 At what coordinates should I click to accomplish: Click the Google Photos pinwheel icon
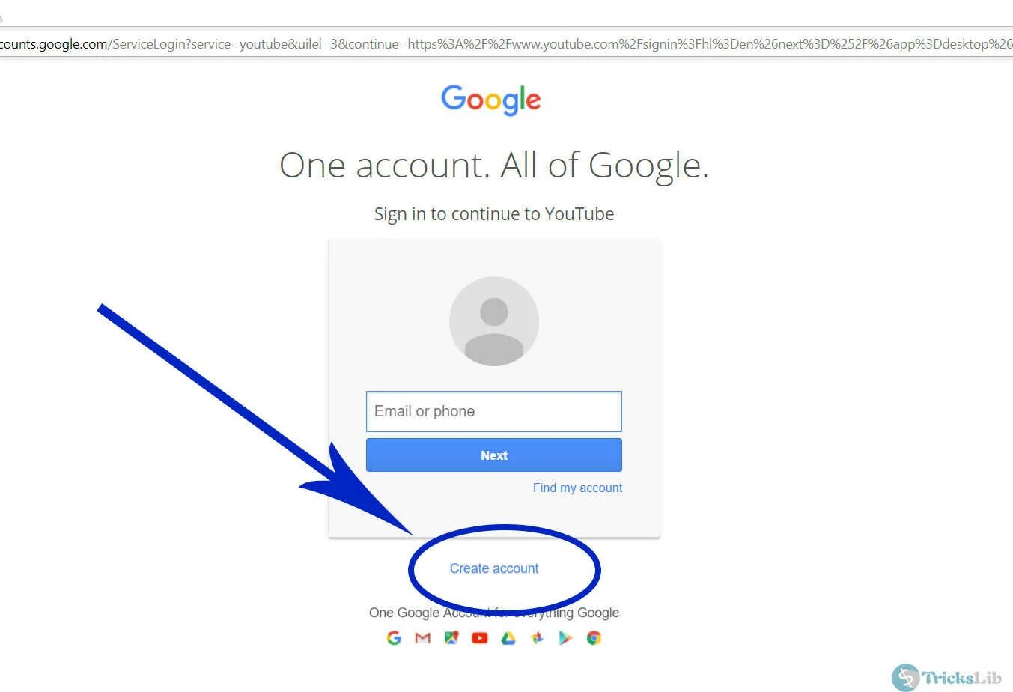(537, 638)
